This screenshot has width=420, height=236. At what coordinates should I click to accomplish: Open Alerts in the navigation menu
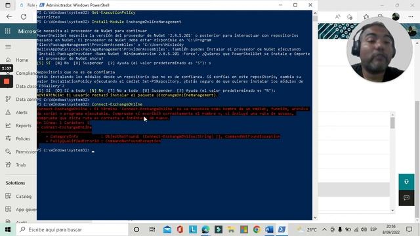pos(22,112)
